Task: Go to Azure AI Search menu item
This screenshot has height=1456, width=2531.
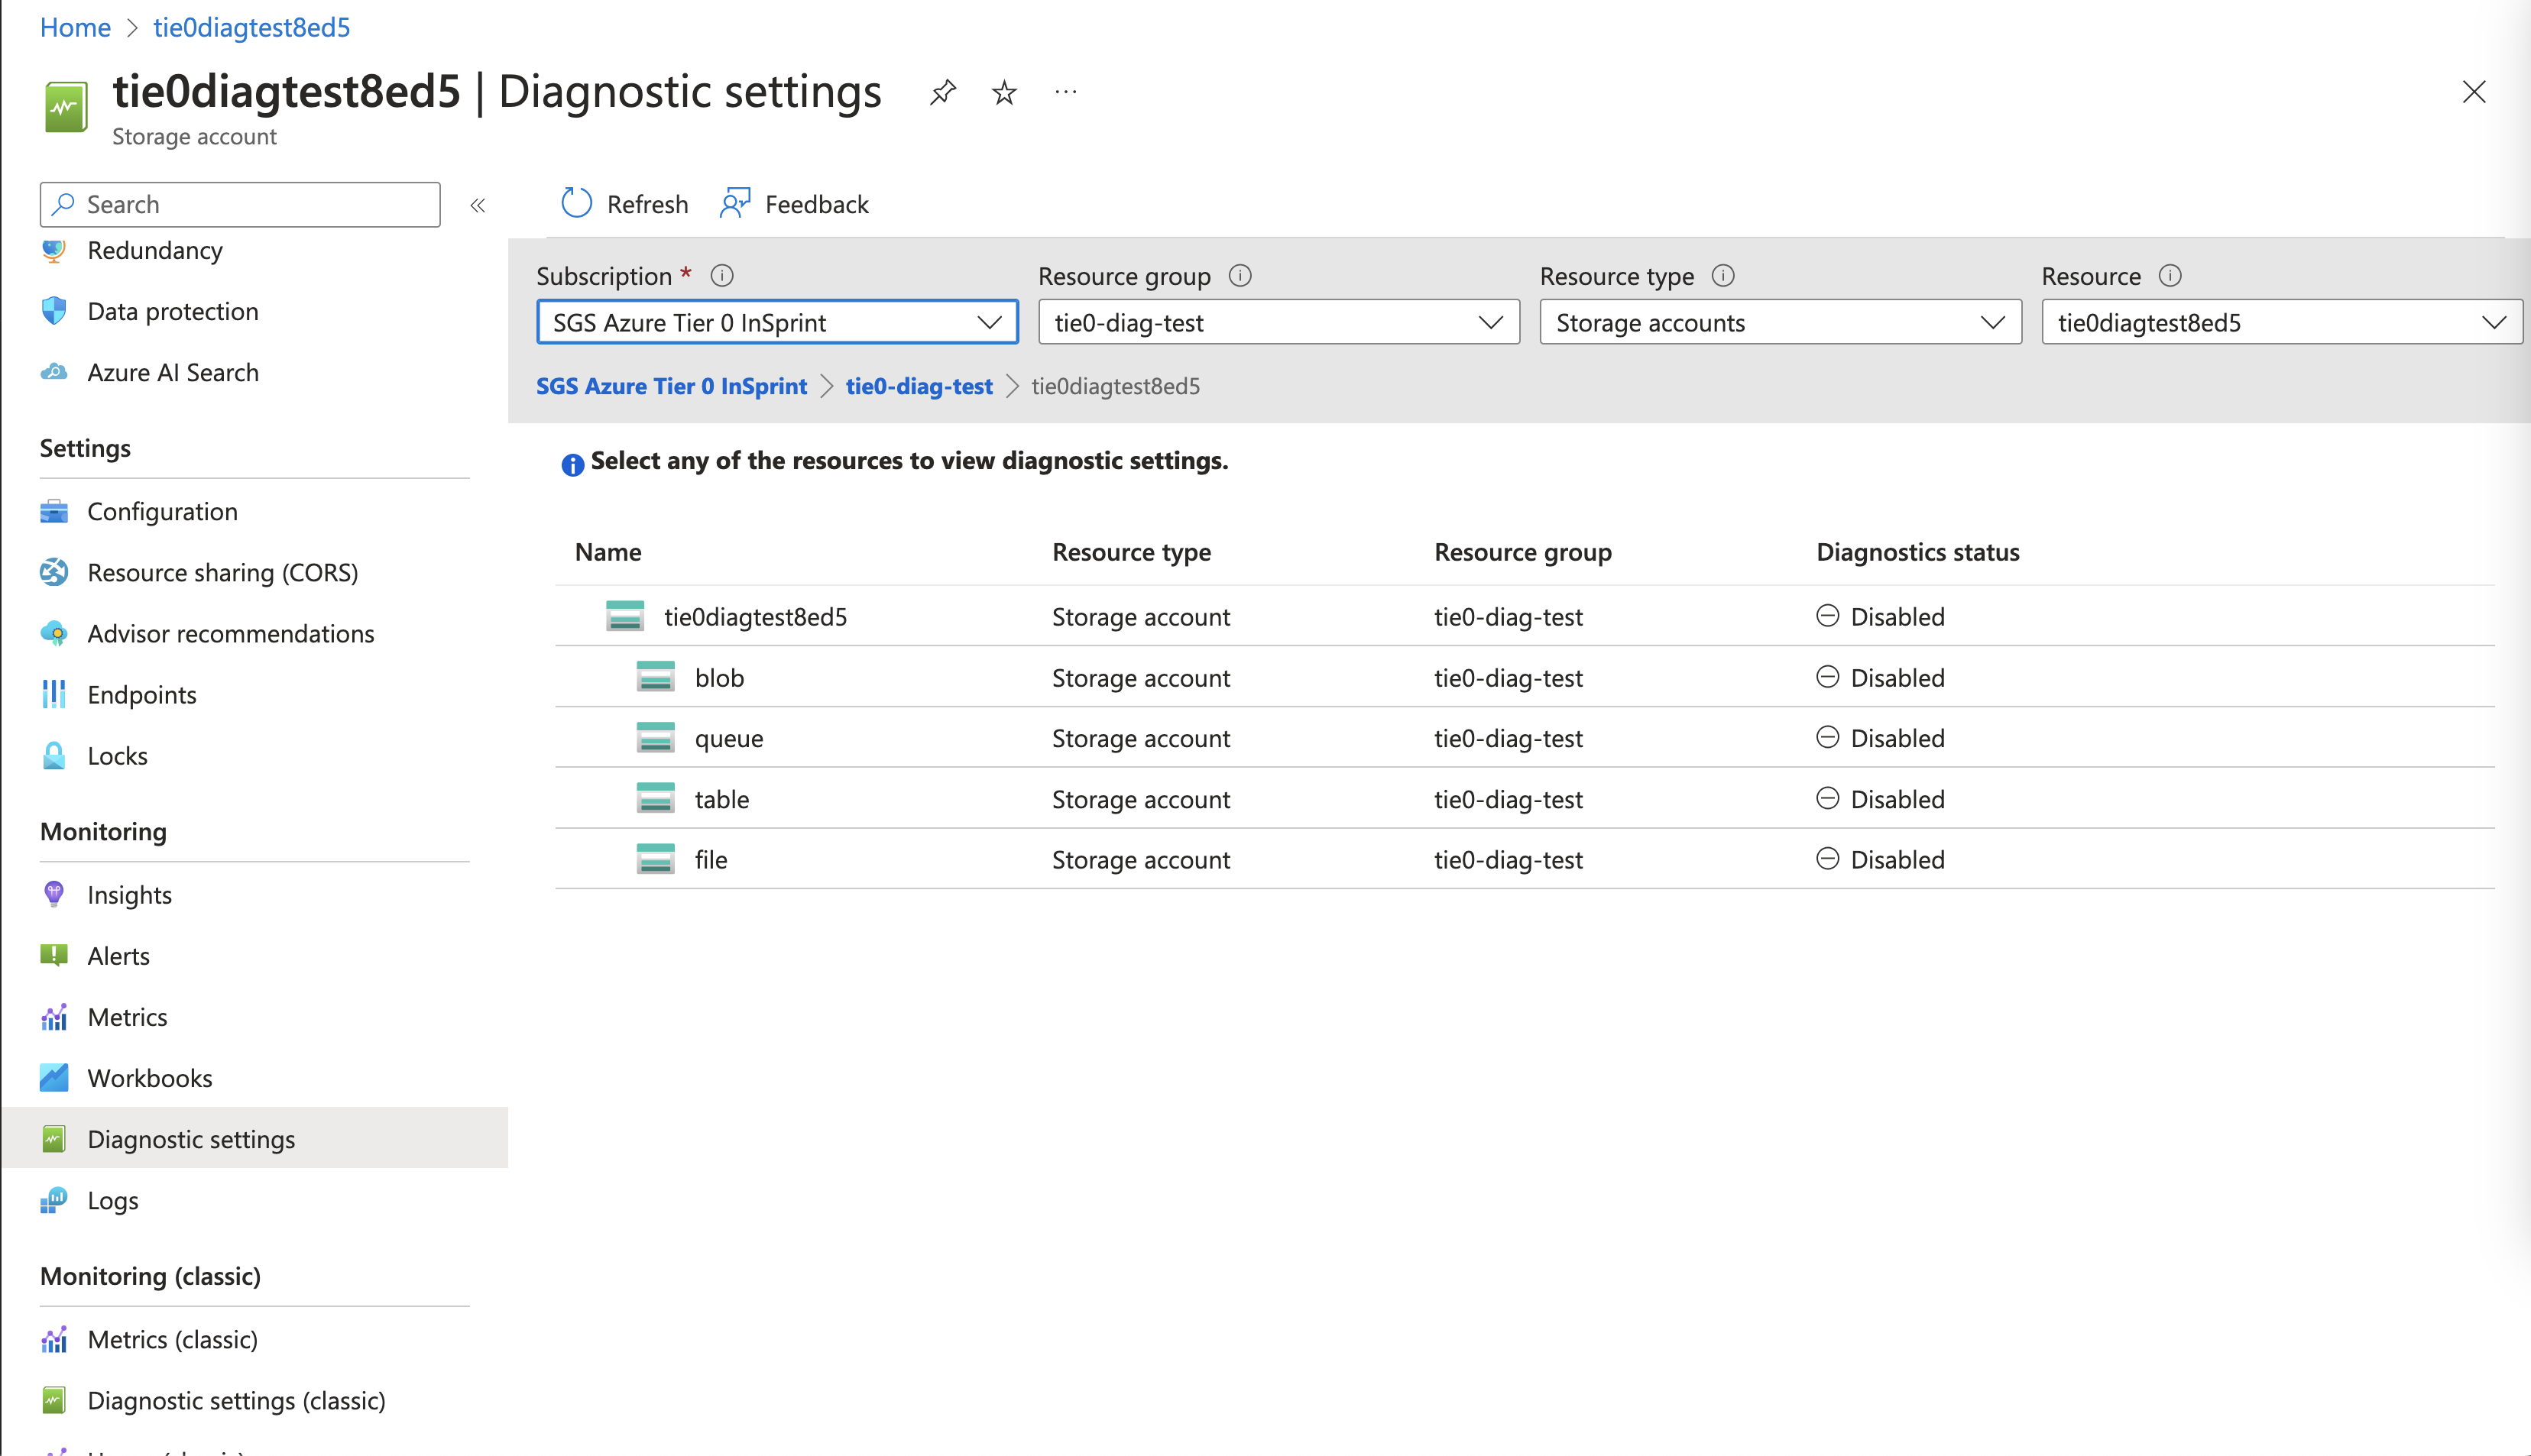Action: tap(173, 372)
